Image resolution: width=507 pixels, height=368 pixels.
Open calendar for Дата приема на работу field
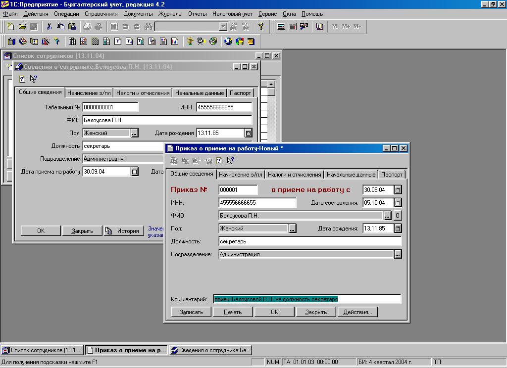pyautogui.click(x=135, y=172)
